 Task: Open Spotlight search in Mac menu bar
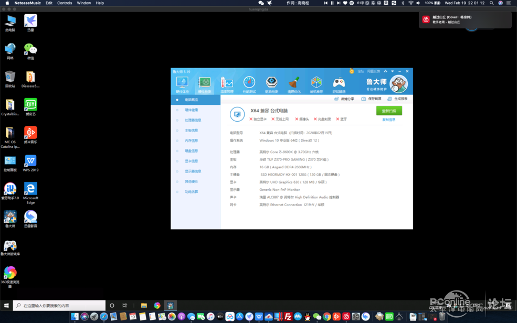[x=492, y=3]
